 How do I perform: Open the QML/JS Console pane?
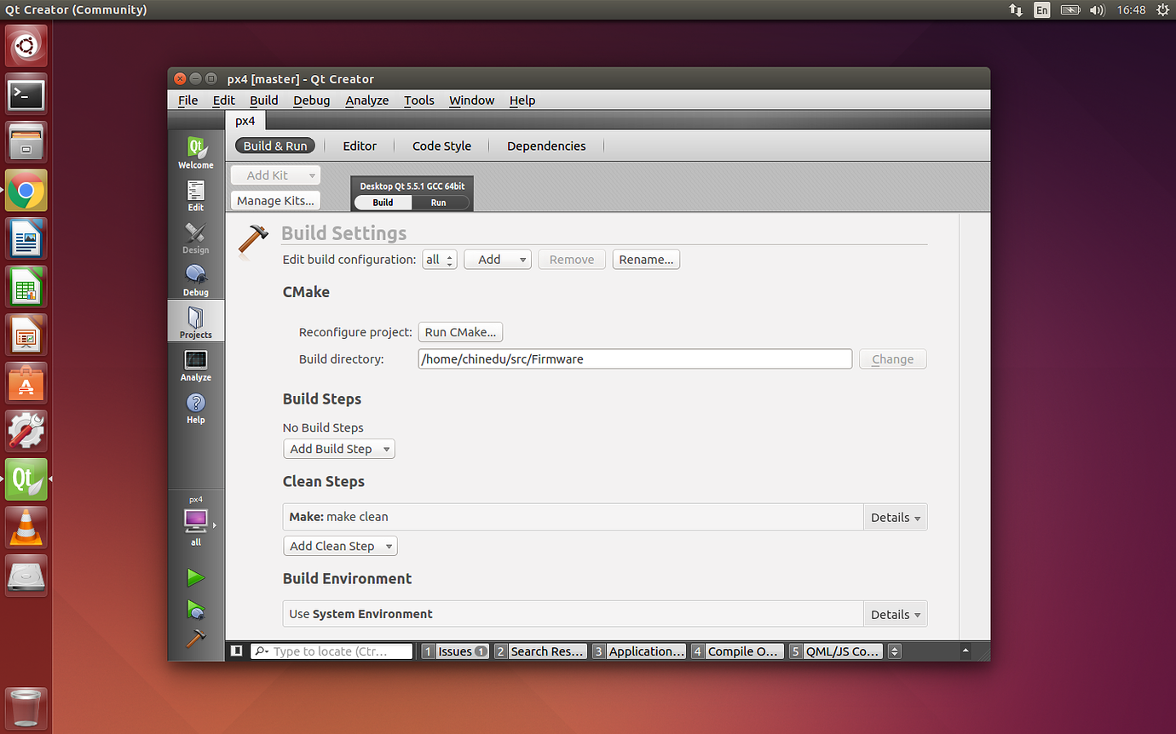tap(834, 651)
